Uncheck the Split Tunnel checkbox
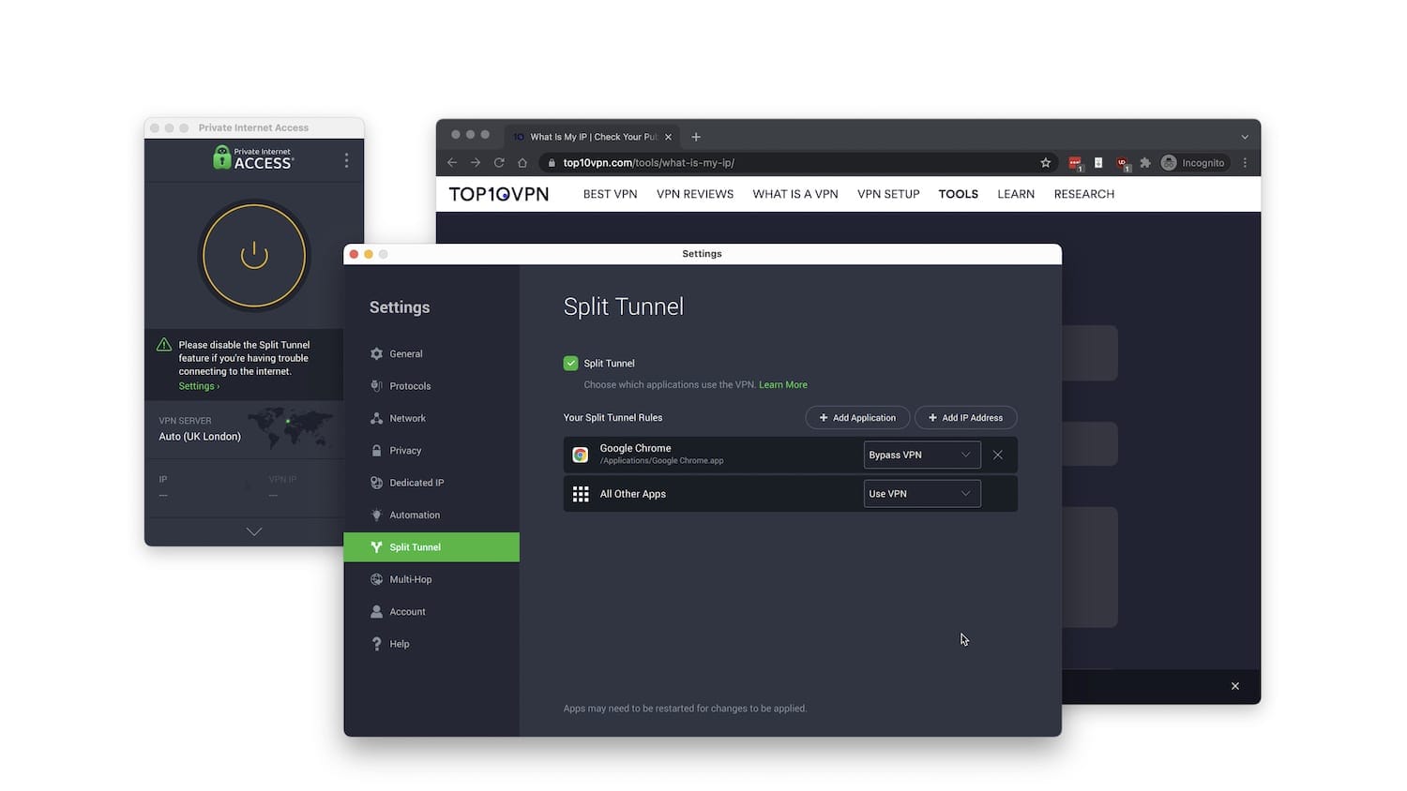Viewport: 1407px width, 791px height. coord(570,363)
